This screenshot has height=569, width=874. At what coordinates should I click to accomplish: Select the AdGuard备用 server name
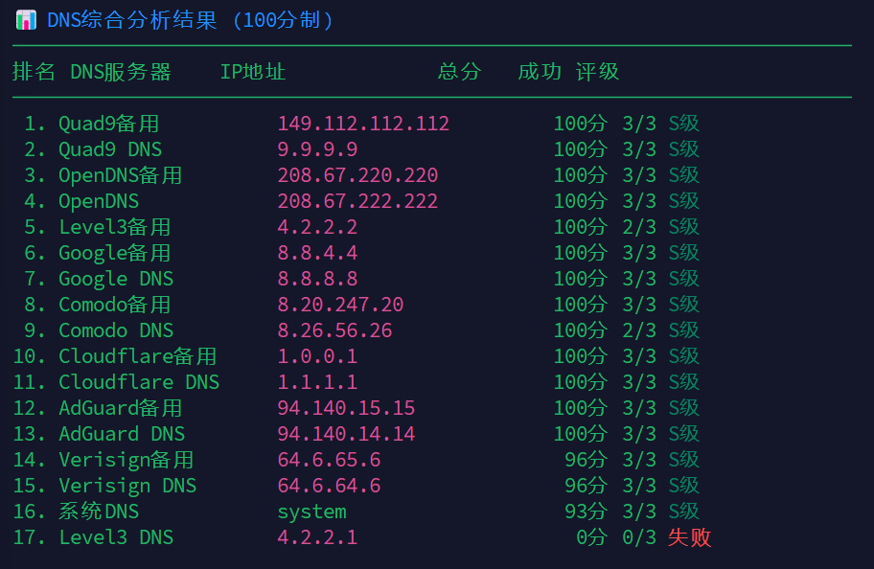click(x=121, y=408)
